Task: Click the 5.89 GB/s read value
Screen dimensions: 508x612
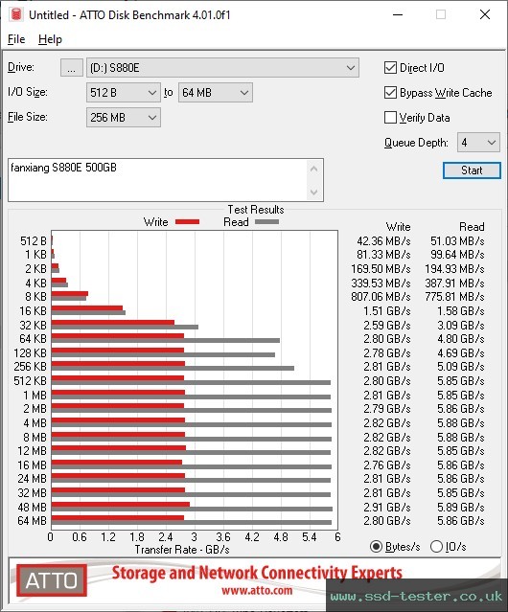Action: tap(461, 507)
